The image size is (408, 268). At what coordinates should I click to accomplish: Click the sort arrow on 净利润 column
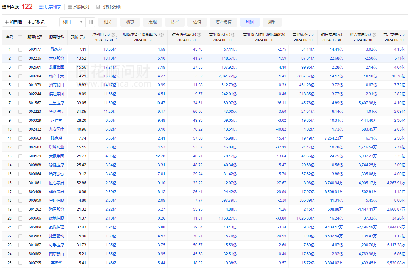point(116,38)
